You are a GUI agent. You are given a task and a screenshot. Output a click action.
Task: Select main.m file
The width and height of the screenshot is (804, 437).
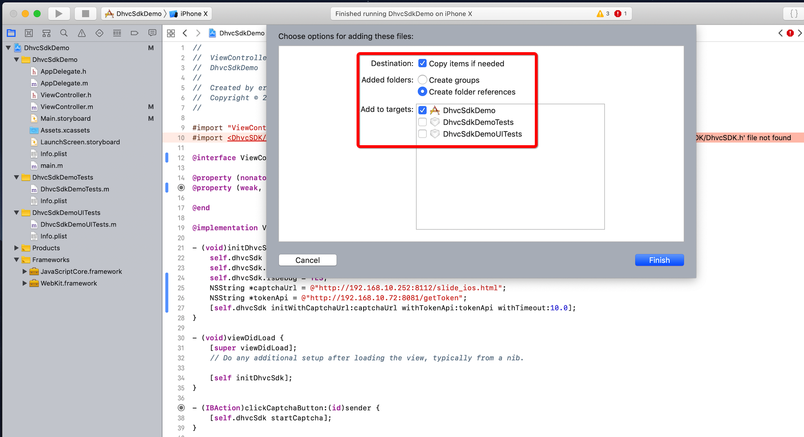pos(51,166)
